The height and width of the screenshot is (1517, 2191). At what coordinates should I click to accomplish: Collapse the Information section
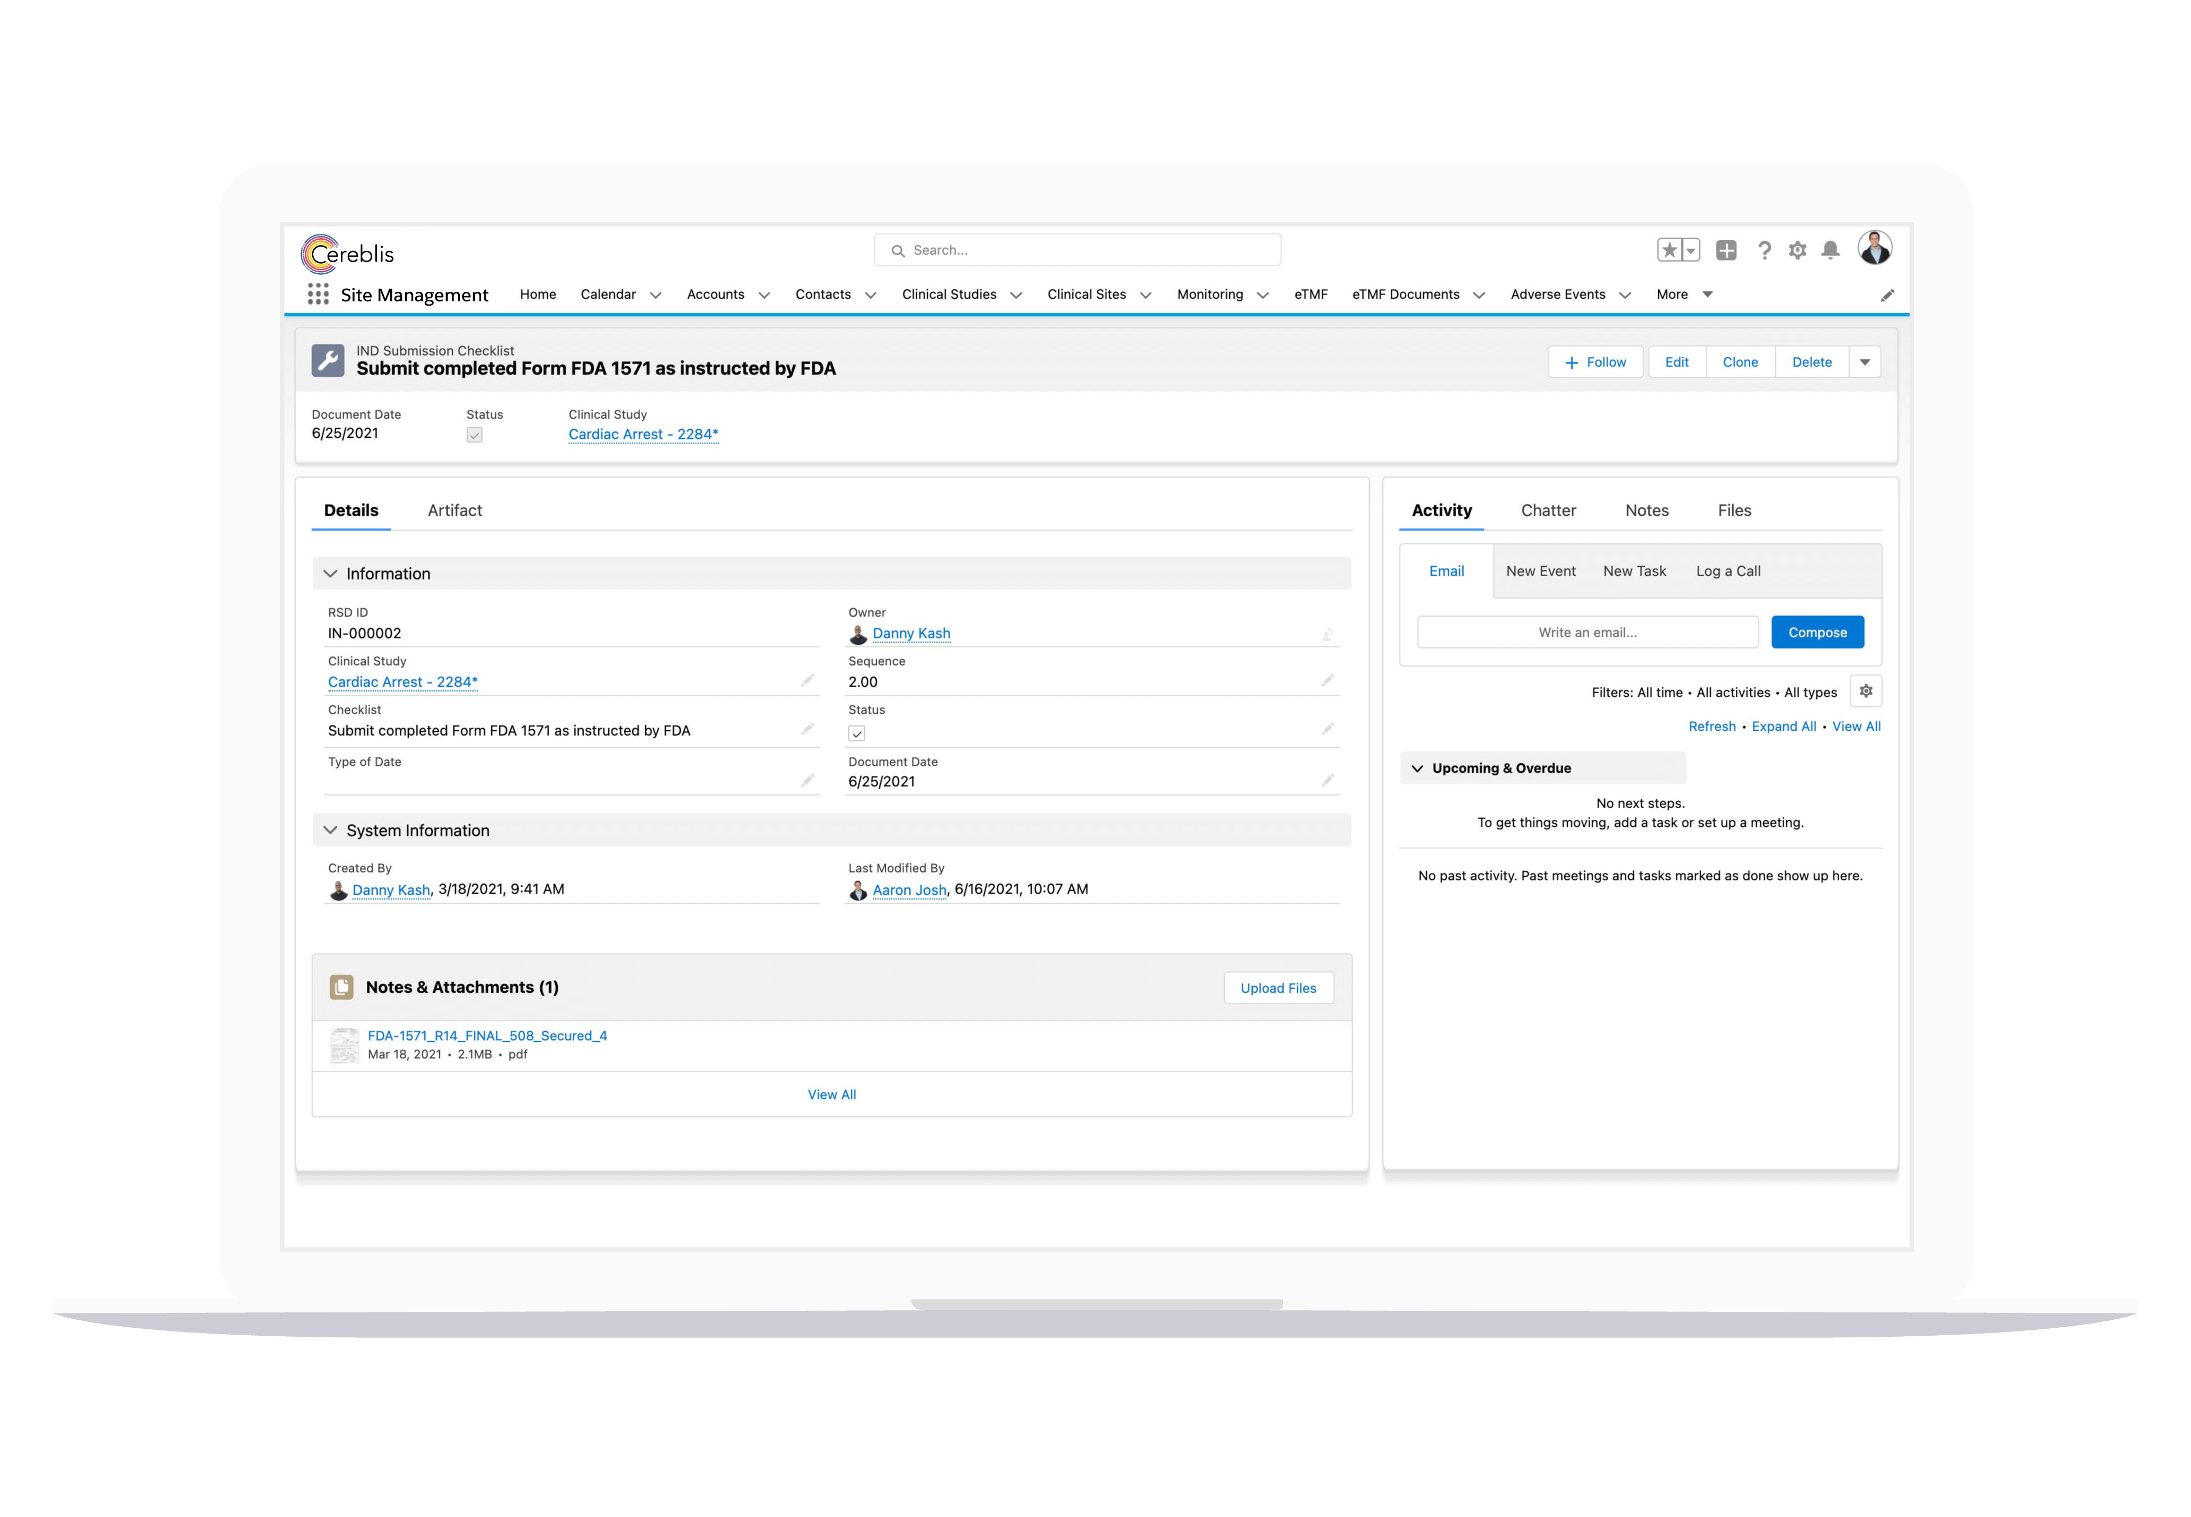click(330, 573)
